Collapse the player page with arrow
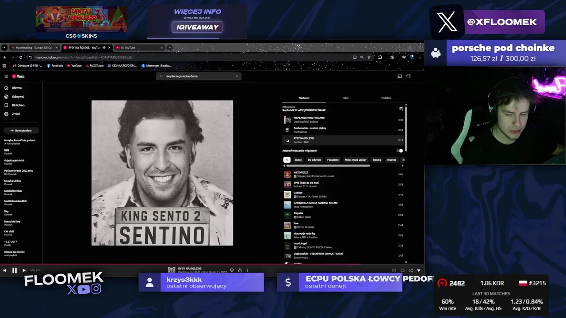 pyautogui.click(x=419, y=270)
